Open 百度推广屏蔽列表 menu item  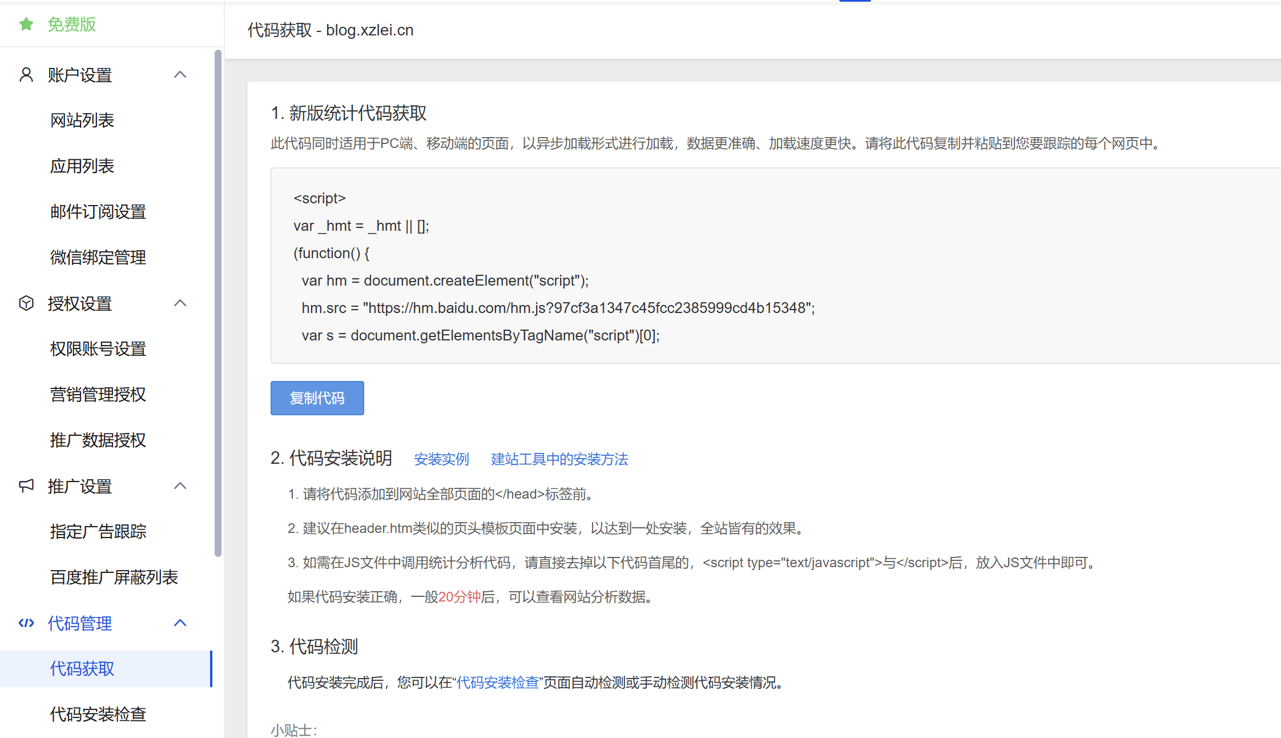pos(114,577)
